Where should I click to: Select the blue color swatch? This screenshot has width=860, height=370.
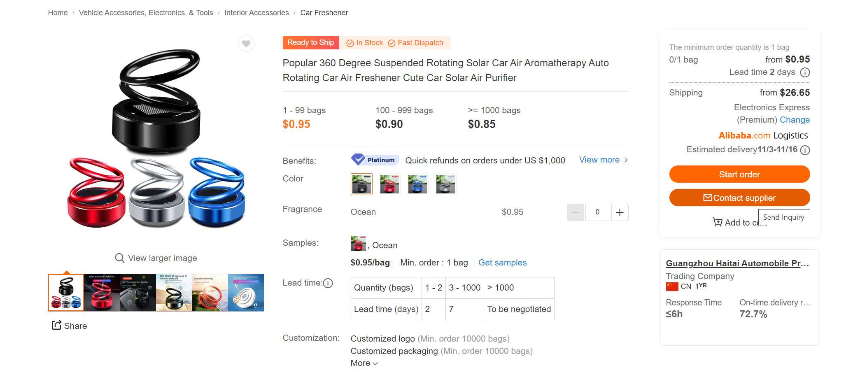click(417, 184)
